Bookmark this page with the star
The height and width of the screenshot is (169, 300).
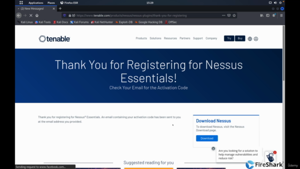[x=234, y=15]
